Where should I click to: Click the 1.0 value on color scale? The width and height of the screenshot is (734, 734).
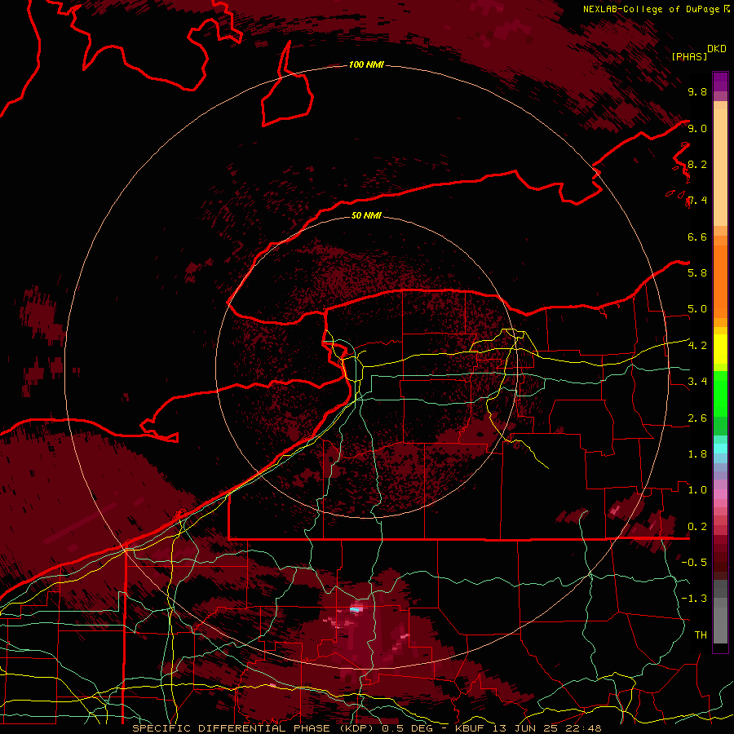tap(696, 490)
